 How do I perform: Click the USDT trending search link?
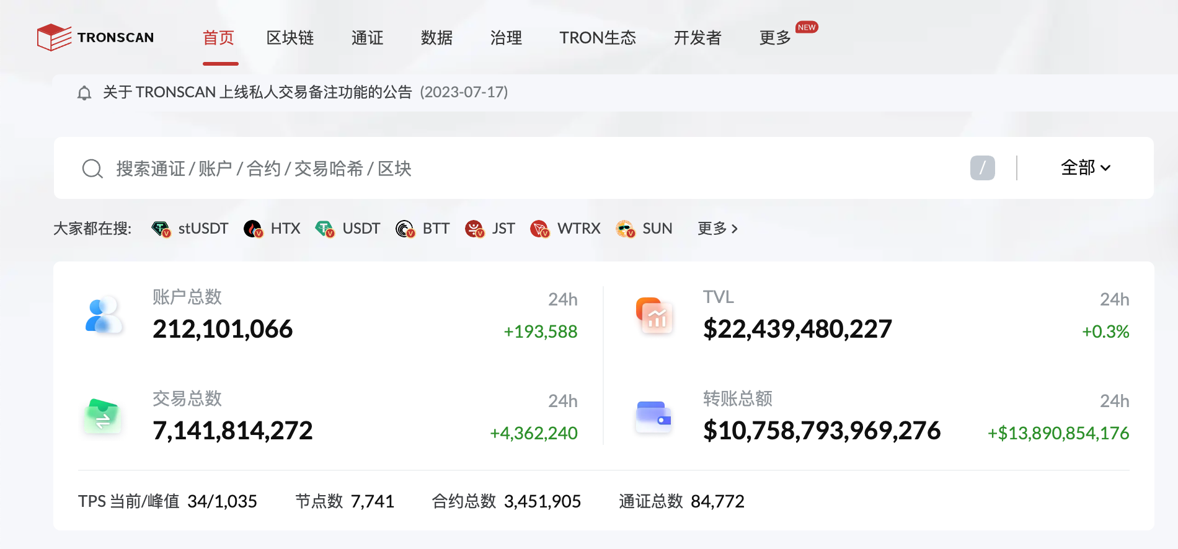click(361, 229)
